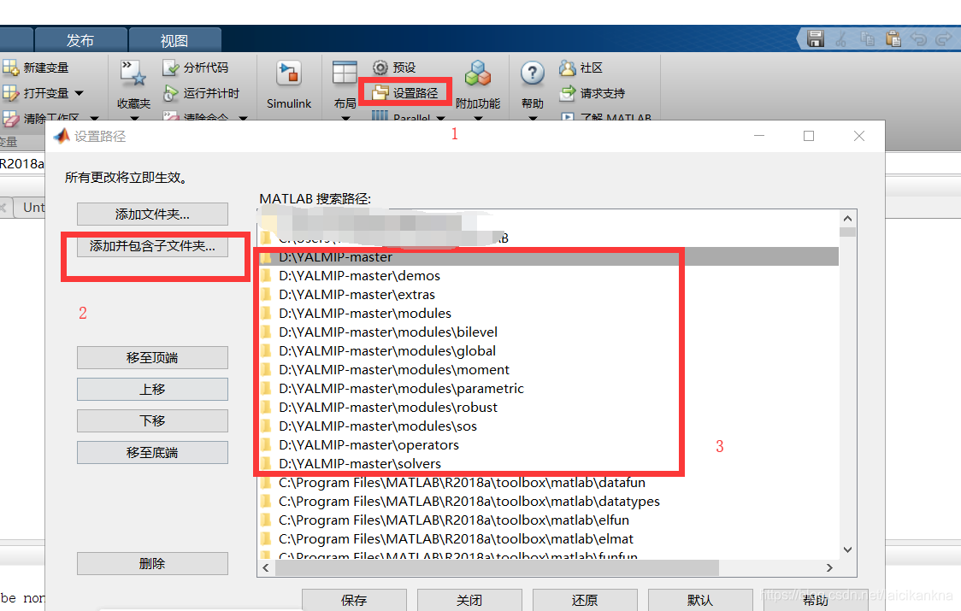Open Add-Ons (附加功能) cubes icon
Image resolution: width=961 pixels, height=611 pixels.
click(478, 73)
